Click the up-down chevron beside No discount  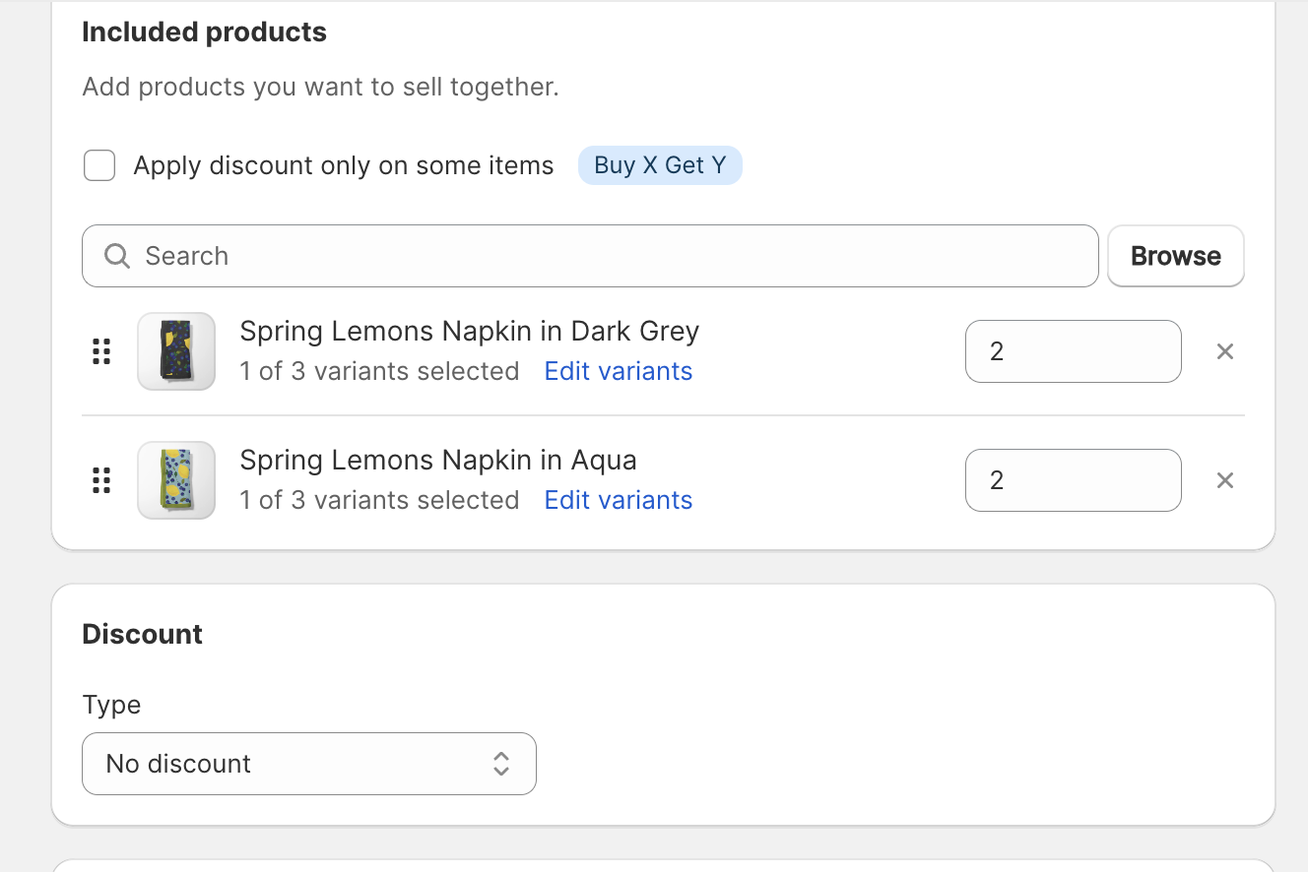pyautogui.click(x=501, y=764)
